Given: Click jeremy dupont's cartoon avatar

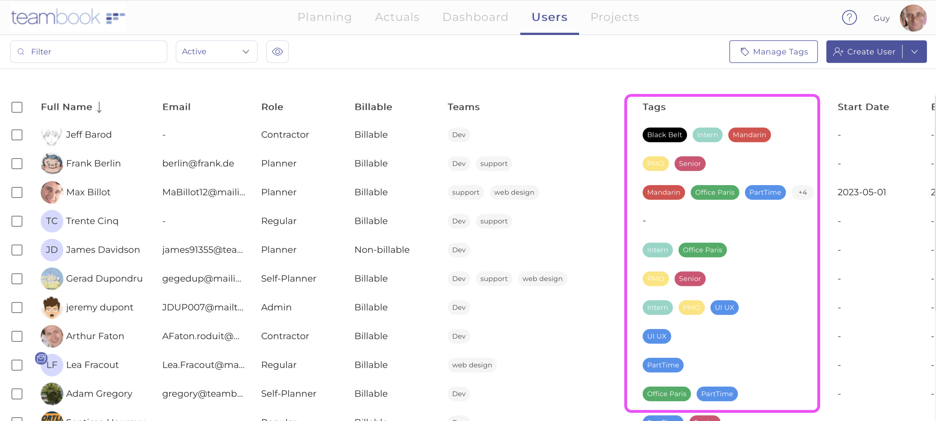Looking at the screenshot, I should click(x=52, y=307).
